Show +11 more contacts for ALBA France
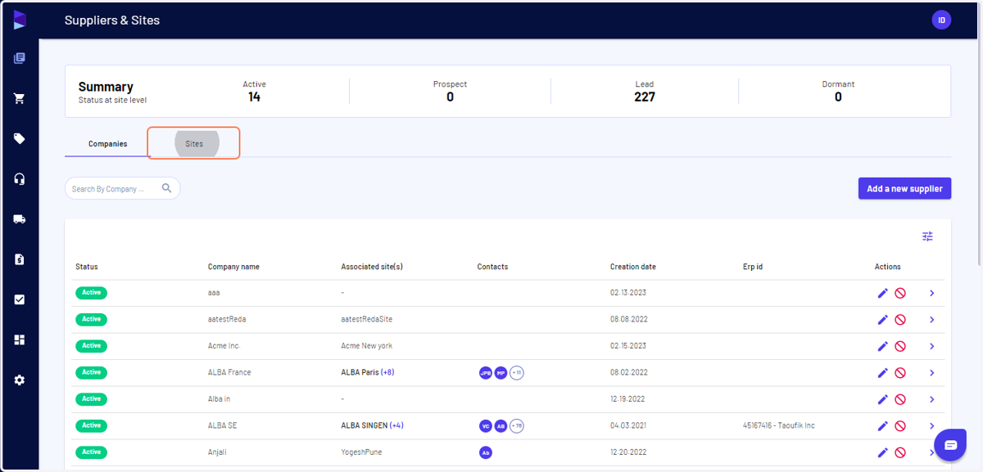Viewport: 983px width, 472px height. [517, 373]
